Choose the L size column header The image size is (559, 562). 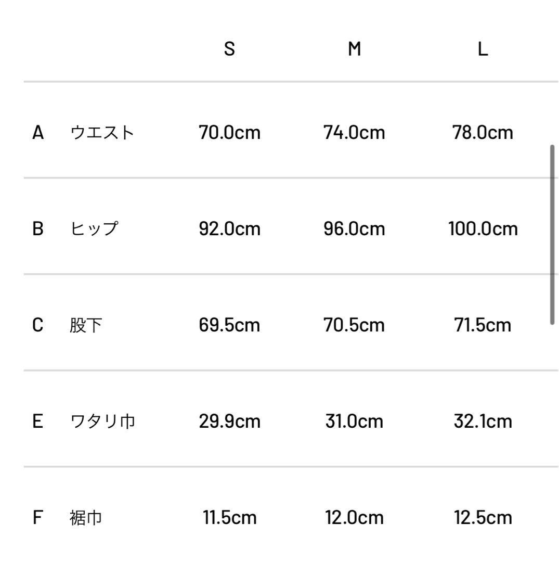[x=483, y=49]
